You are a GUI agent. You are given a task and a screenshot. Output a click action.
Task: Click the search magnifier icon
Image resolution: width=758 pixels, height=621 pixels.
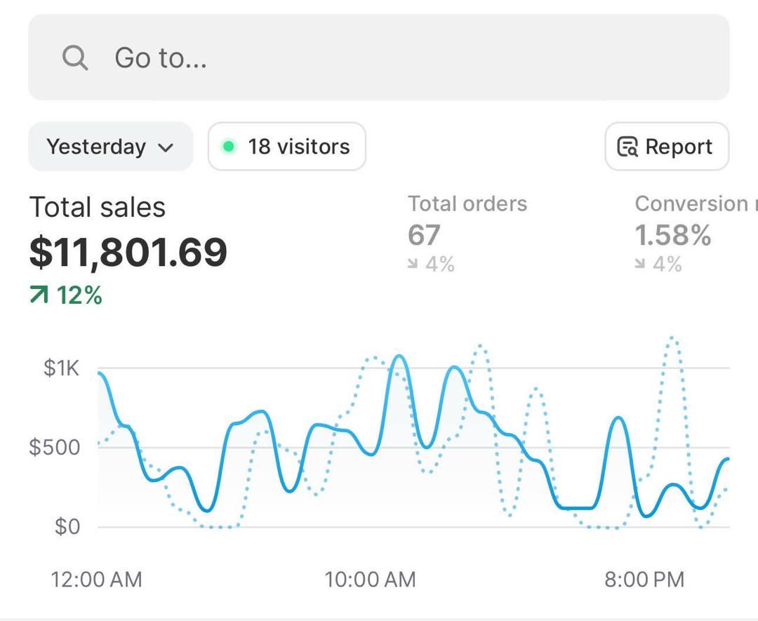coord(75,58)
